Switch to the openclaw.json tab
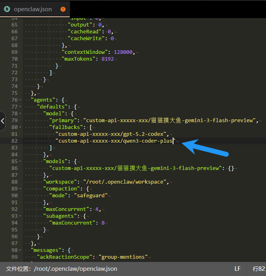Image resolution: width=266 pixels, height=276 pixels. (33, 9)
